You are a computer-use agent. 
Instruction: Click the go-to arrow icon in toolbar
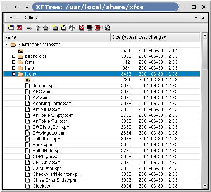30,28
